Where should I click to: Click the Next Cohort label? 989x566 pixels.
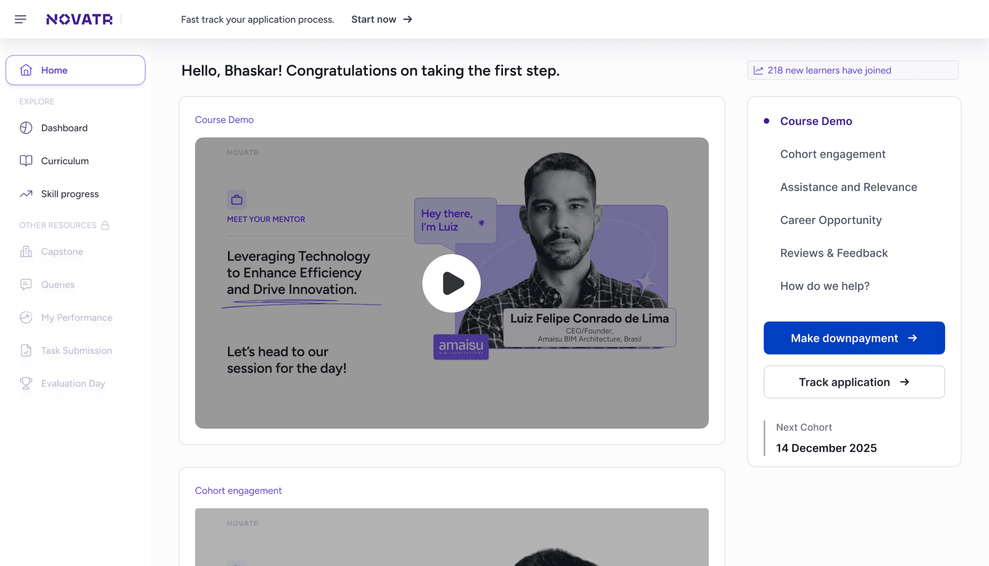pos(804,427)
